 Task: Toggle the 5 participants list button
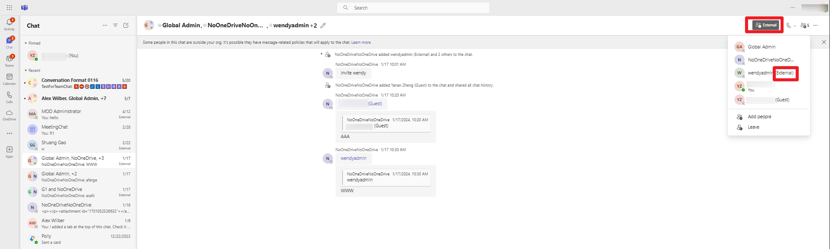tap(804, 26)
